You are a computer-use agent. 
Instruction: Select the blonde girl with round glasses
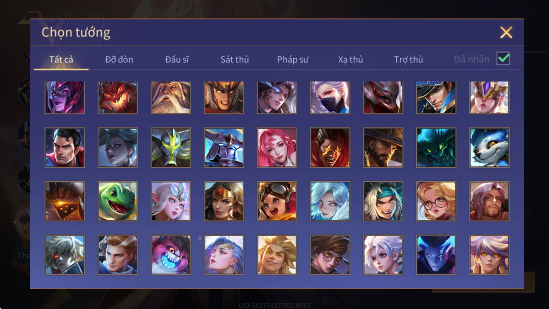point(436,201)
